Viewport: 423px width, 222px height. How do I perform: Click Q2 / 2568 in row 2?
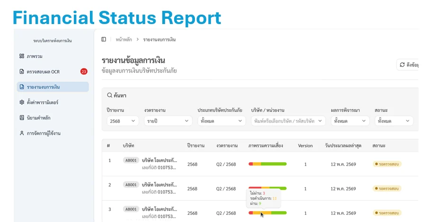click(x=226, y=189)
